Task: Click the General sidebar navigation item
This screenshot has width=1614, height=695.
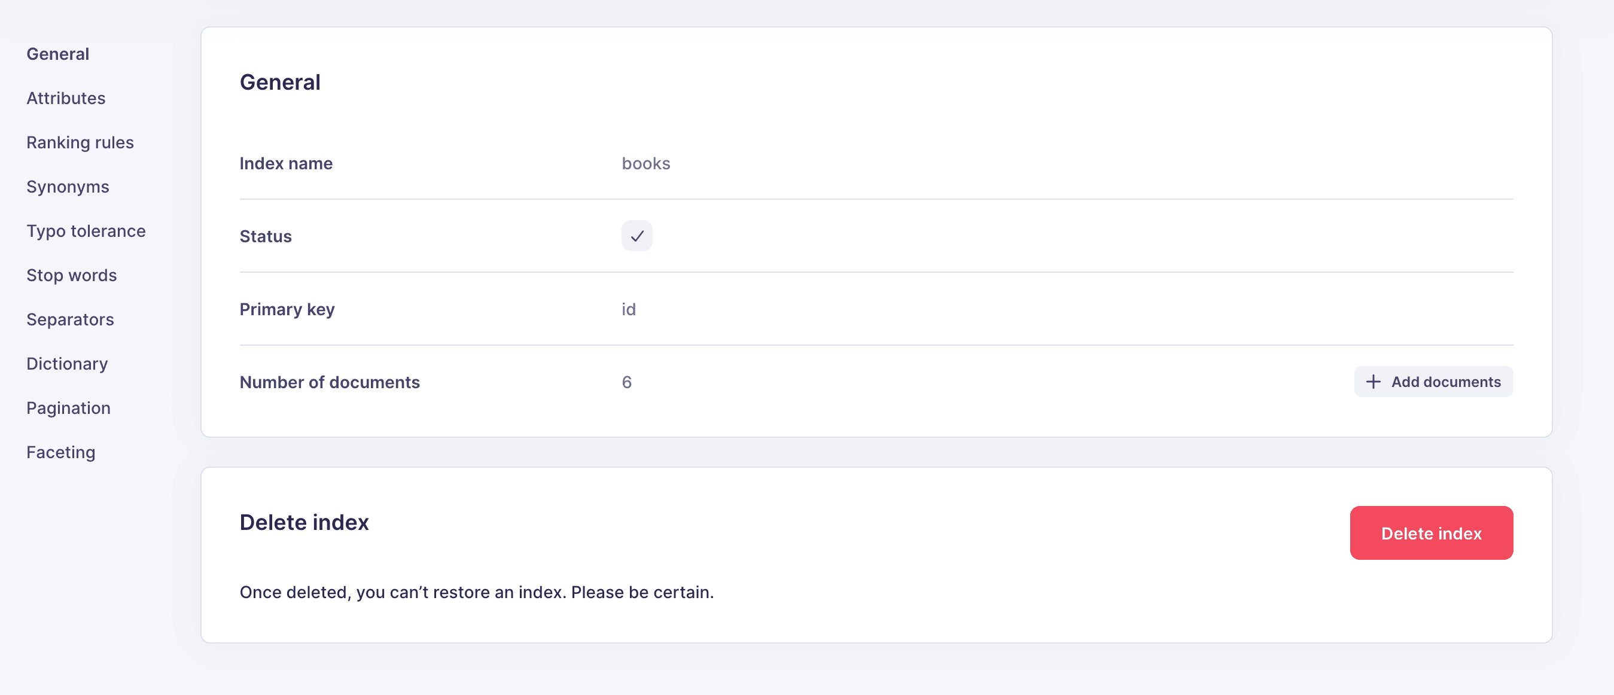Action: (57, 54)
